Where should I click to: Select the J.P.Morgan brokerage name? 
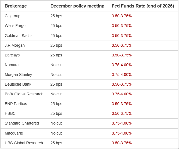14,45
